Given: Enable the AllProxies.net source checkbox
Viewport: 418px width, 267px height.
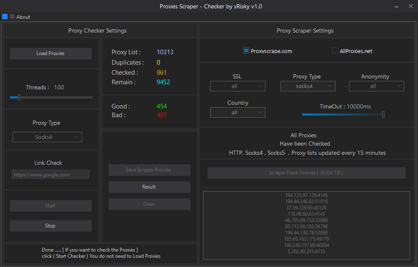Looking at the screenshot, I should pyautogui.click(x=335, y=51).
